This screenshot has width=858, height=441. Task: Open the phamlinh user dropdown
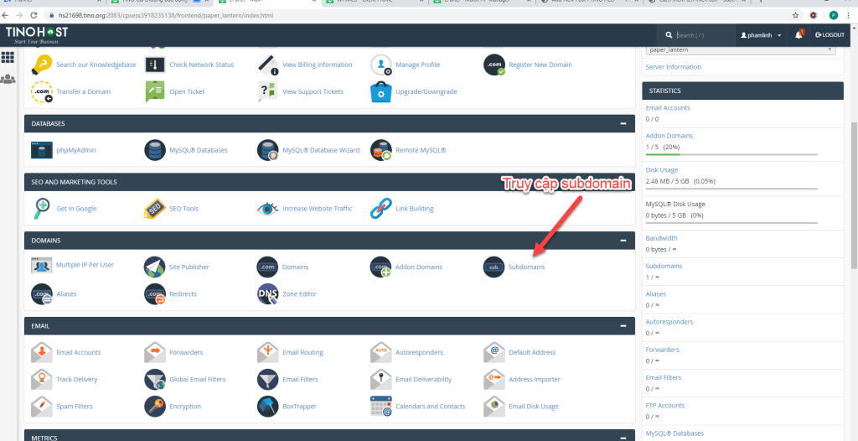[762, 35]
